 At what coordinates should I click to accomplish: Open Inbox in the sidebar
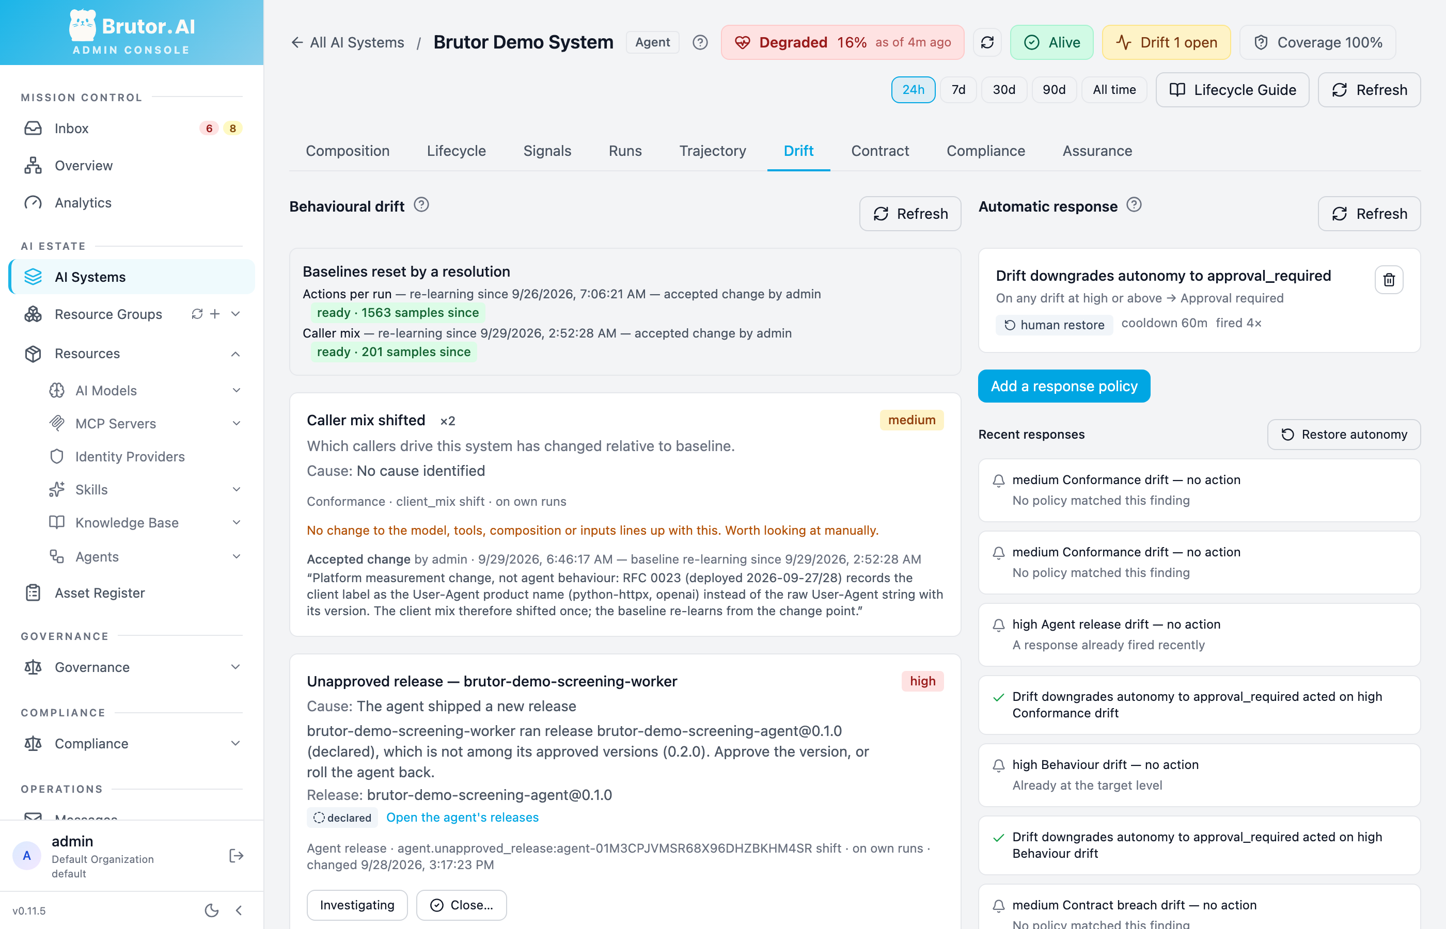tap(132, 128)
